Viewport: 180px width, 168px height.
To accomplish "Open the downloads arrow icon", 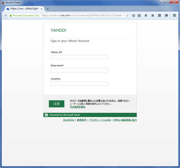I will pyautogui.click(x=146, y=16).
